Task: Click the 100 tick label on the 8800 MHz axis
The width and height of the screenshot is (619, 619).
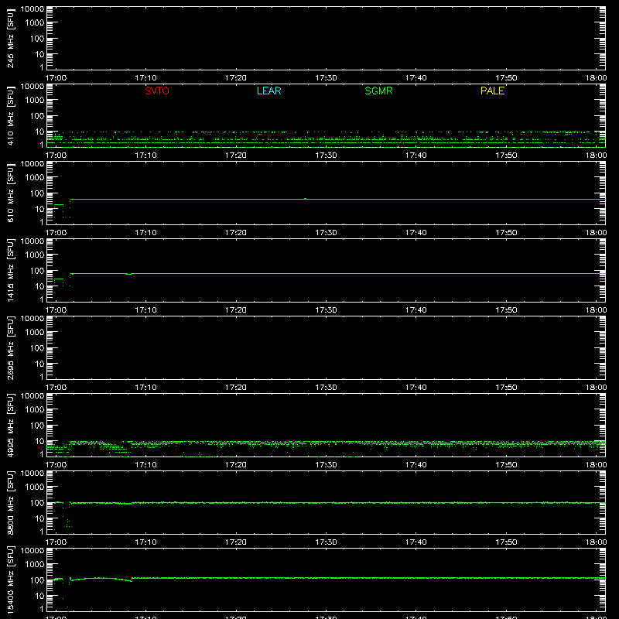Action: coord(38,503)
